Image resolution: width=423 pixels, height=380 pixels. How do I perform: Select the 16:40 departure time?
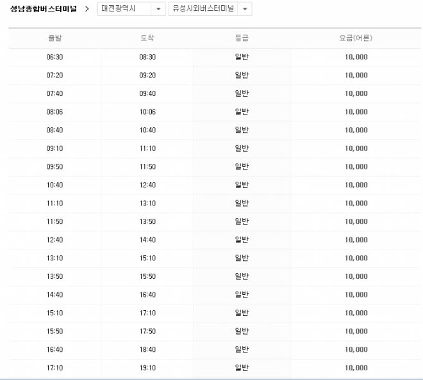point(54,349)
